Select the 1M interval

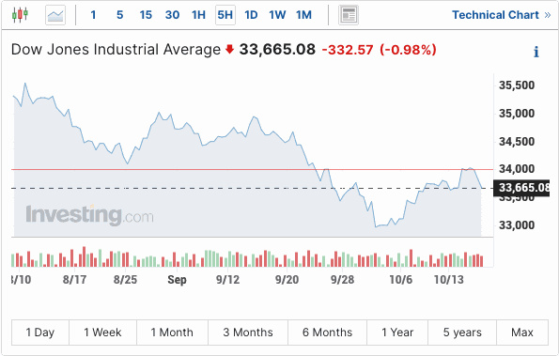[x=303, y=15]
